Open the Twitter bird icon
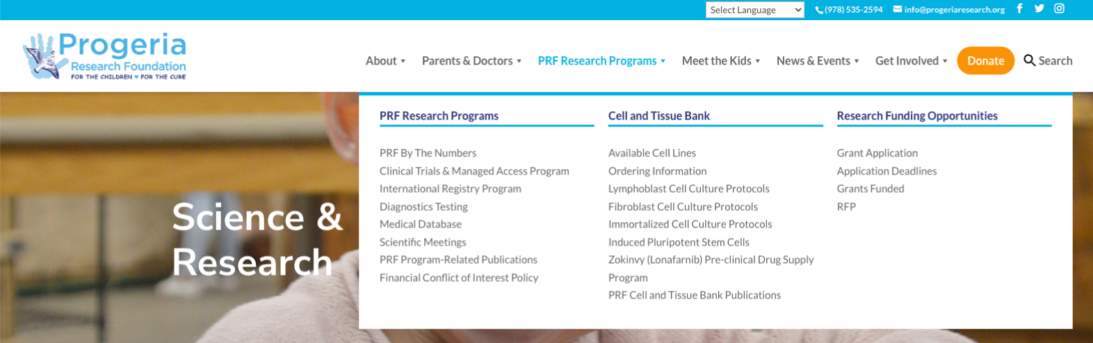Screen dimensions: 1093x343 tap(1039, 9)
